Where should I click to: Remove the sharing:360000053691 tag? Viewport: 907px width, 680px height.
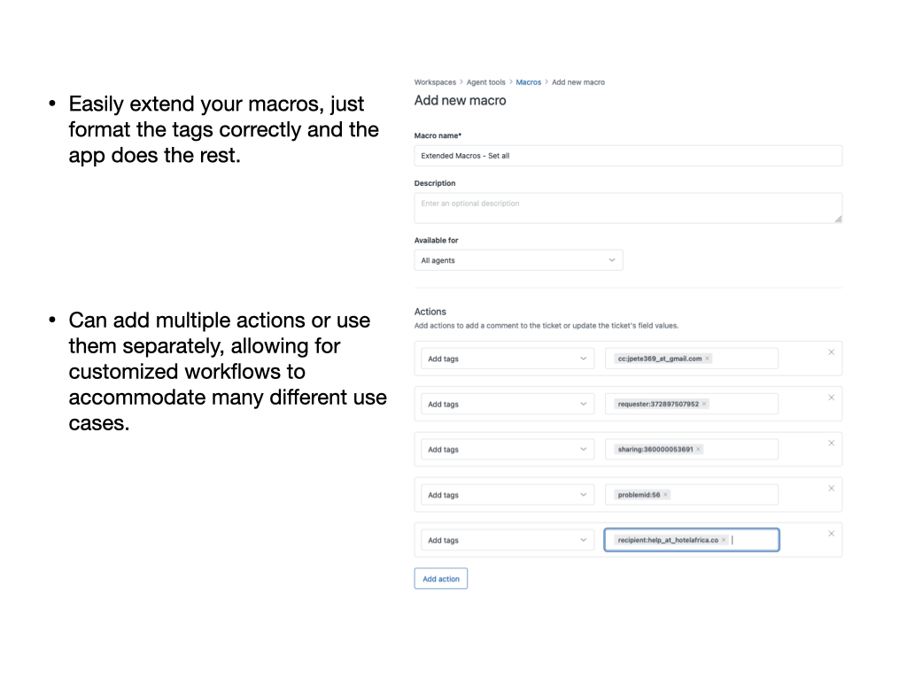pos(700,449)
